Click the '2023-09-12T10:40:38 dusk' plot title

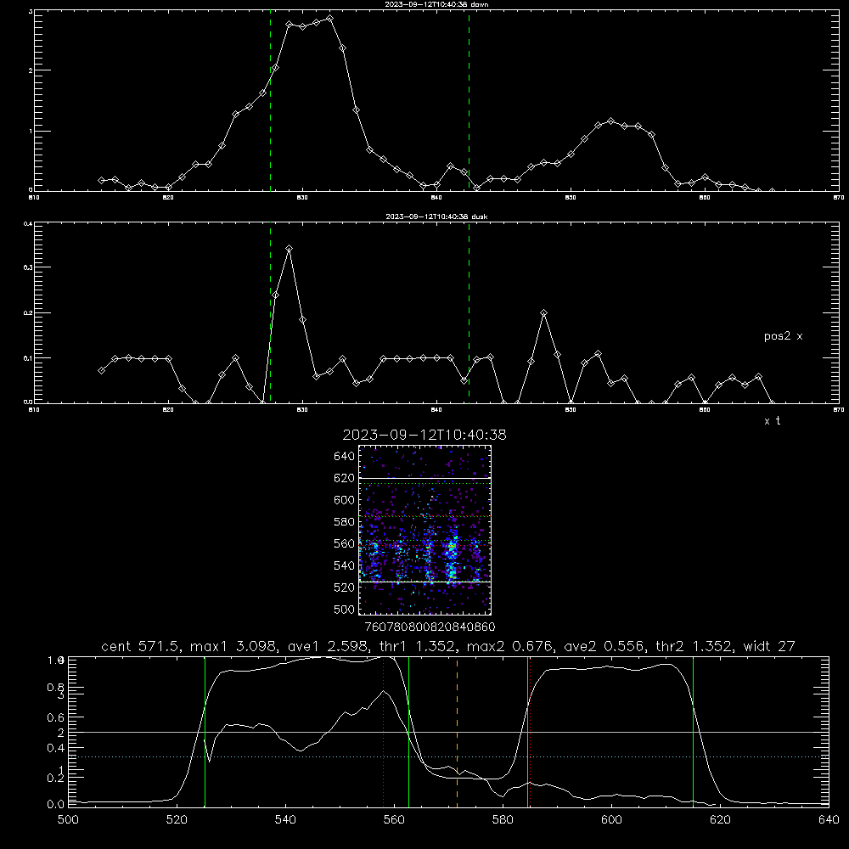[x=436, y=216]
